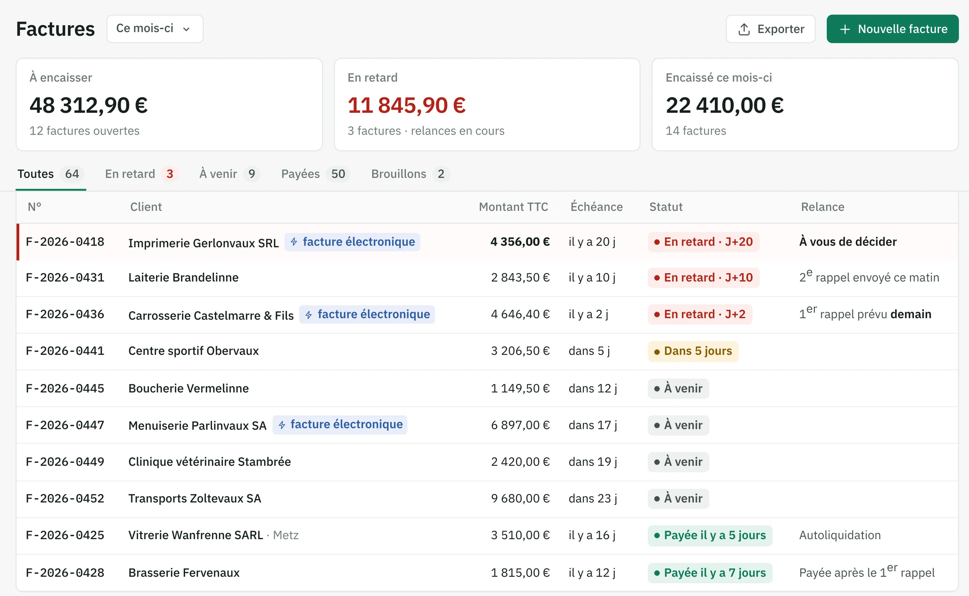This screenshot has width=969, height=596.
Task: Switch to the Payées tab
Action: (315, 174)
